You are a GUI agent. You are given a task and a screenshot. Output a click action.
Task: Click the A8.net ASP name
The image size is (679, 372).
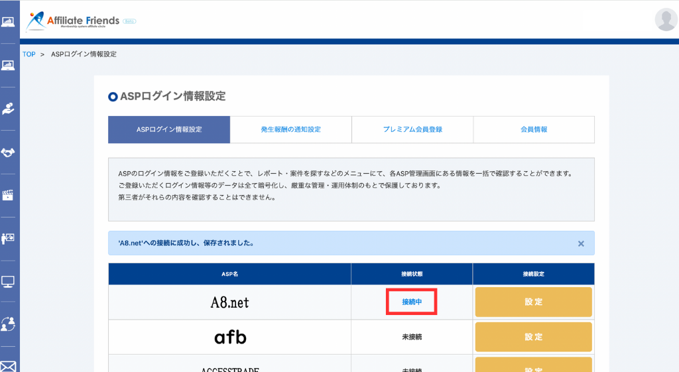point(229,302)
